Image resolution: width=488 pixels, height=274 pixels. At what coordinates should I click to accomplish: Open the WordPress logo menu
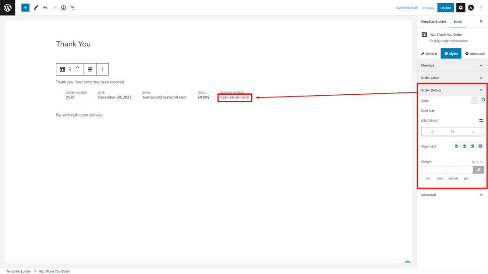point(7,8)
